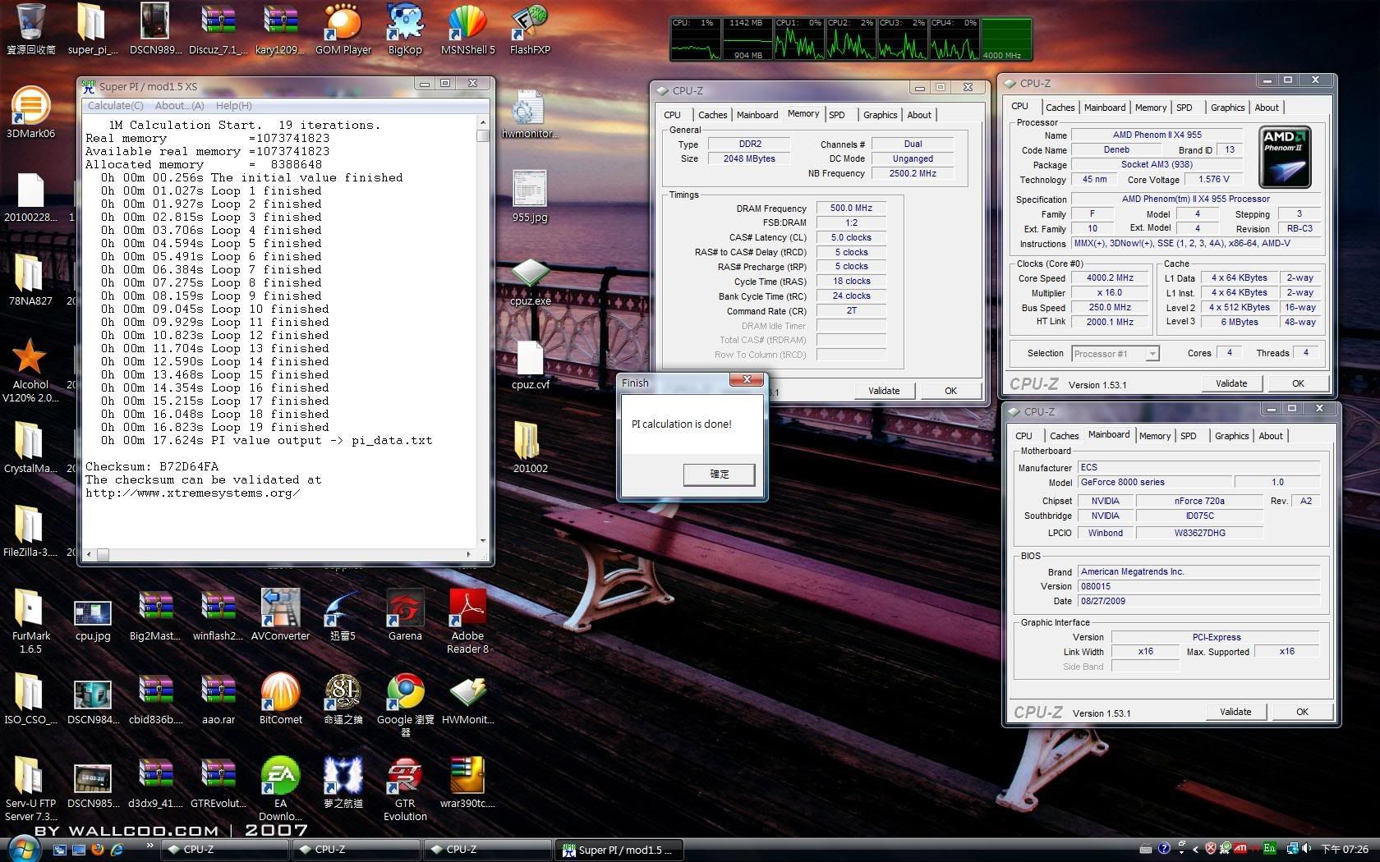Screen dimensions: 1380x862
Task: Click Super PI vertical scrollbar down arrow
Action: pos(482,541)
